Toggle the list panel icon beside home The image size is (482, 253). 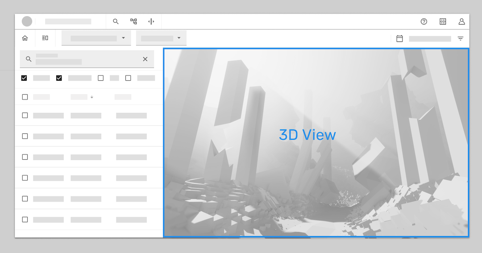point(45,38)
